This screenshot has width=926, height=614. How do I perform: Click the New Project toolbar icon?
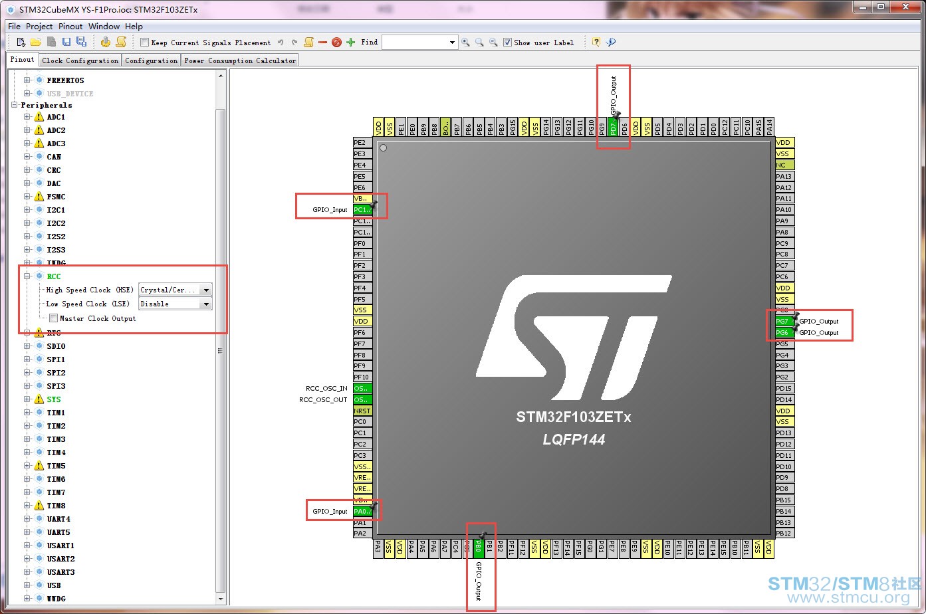click(21, 42)
